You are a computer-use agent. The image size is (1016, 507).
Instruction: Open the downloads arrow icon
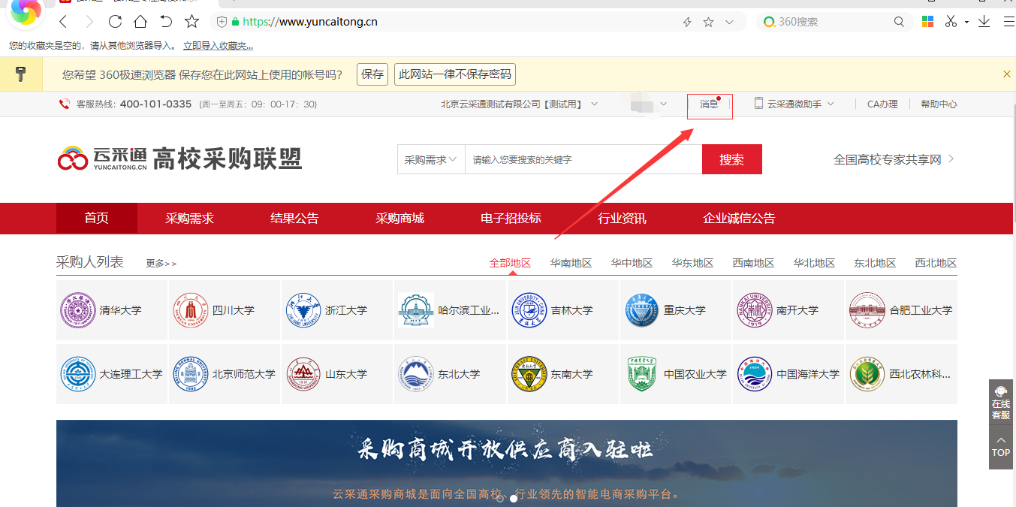point(984,22)
